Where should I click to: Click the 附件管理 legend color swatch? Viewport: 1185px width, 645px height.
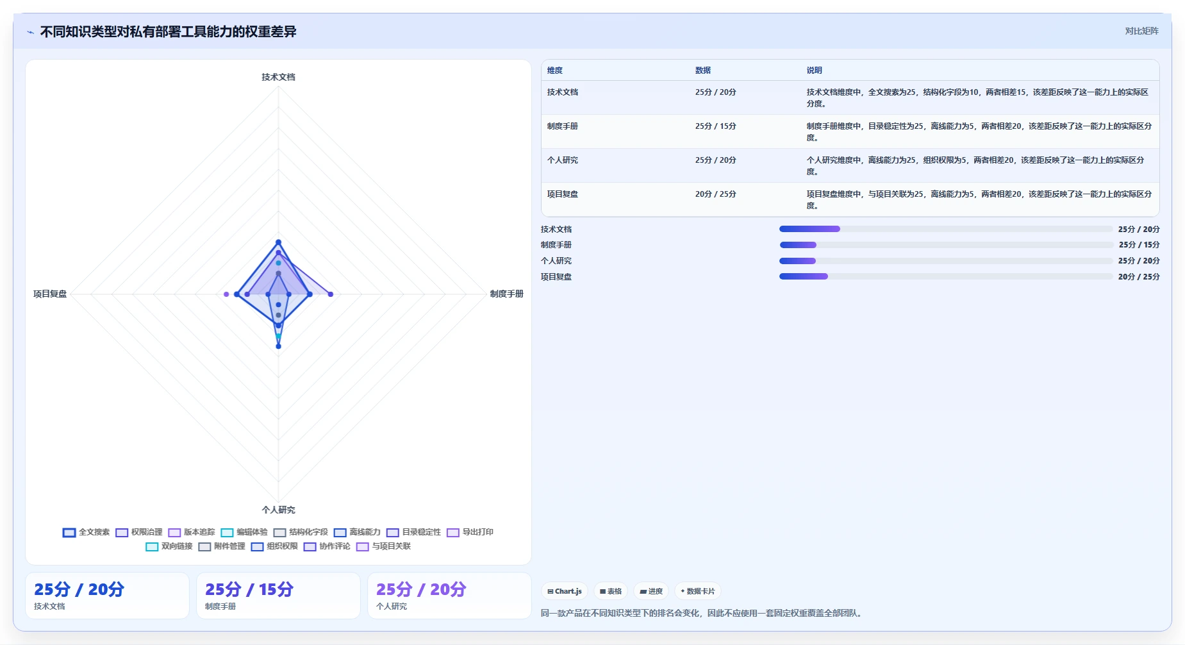(x=204, y=547)
